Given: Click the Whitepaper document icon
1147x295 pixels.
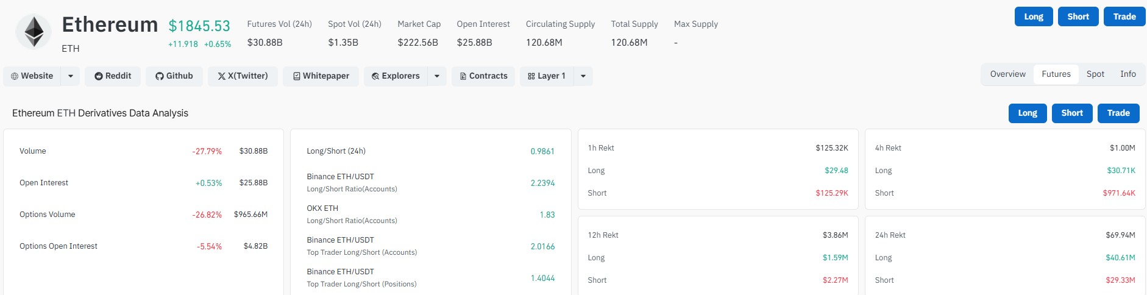Looking at the screenshot, I should (297, 76).
